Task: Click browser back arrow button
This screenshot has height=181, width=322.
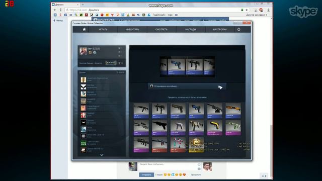Action: point(55,10)
